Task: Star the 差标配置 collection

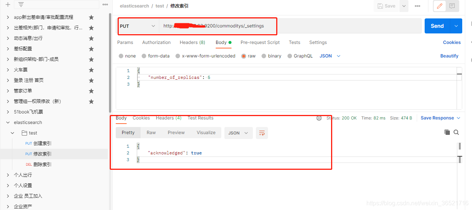Action: point(91,49)
